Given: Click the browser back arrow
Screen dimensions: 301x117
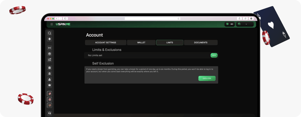Looking at the screenshot, I should [57, 19].
